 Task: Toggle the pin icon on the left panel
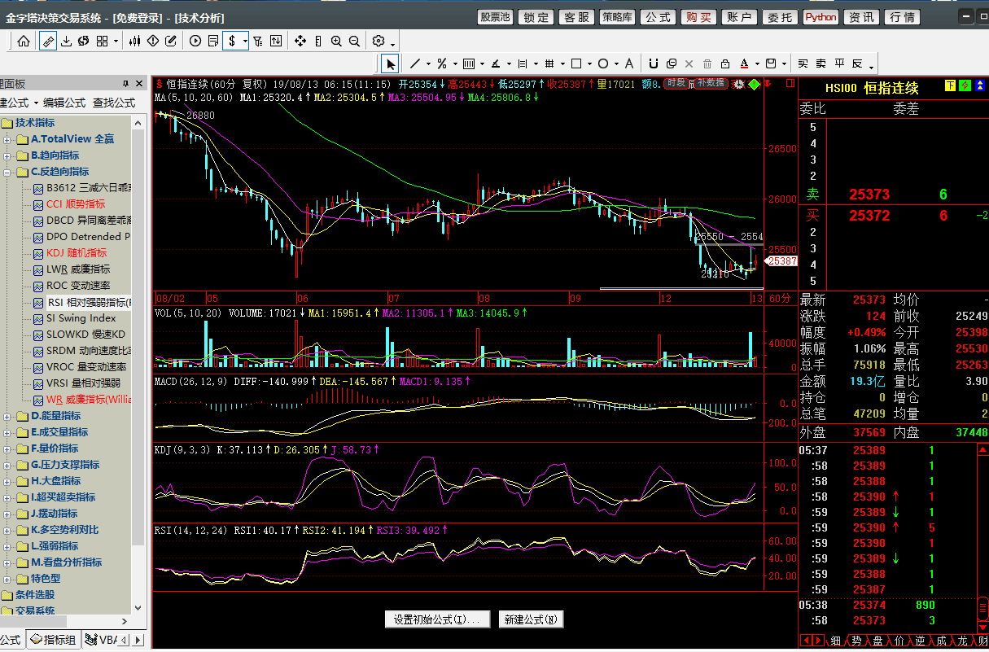(126, 84)
